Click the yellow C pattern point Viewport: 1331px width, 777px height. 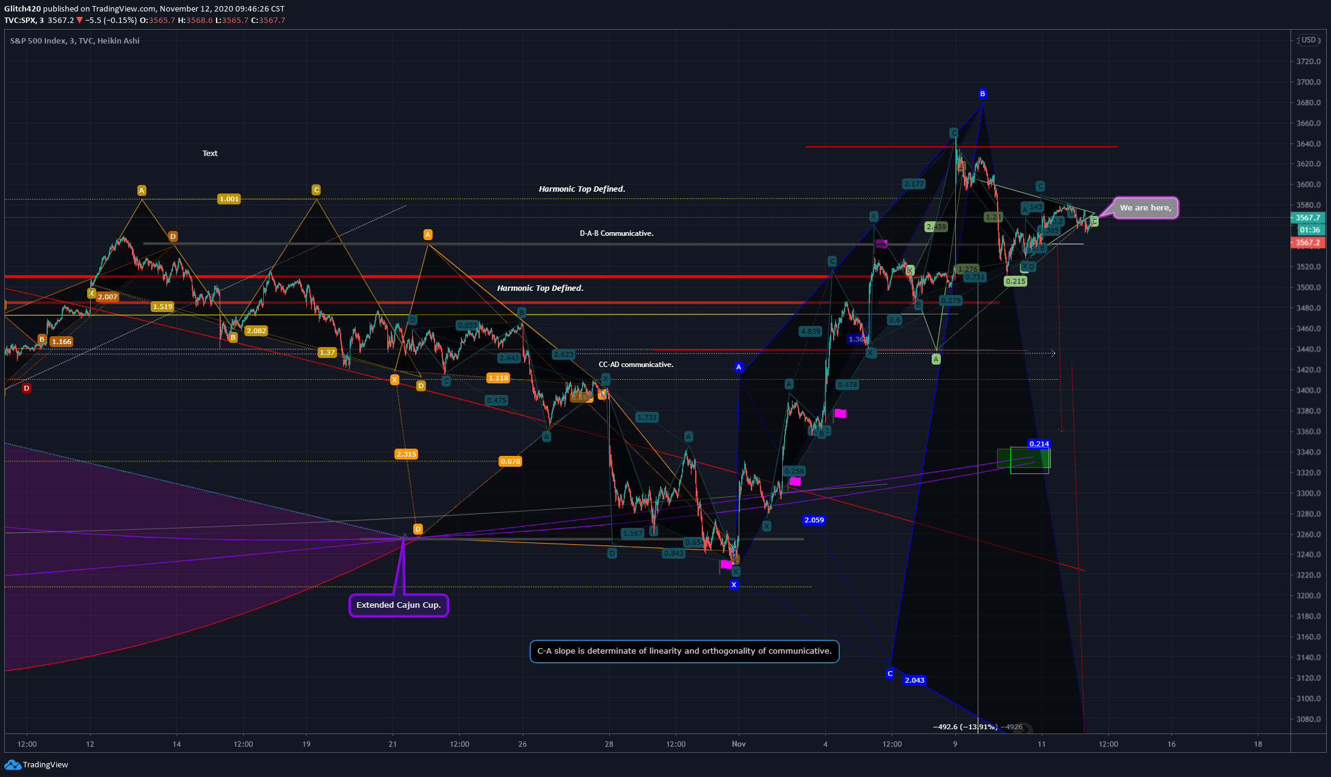click(x=316, y=190)
